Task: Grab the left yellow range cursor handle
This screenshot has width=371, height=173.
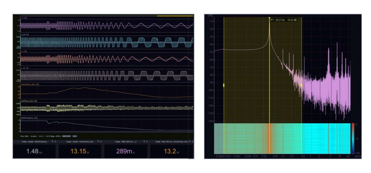Action: 224,85
